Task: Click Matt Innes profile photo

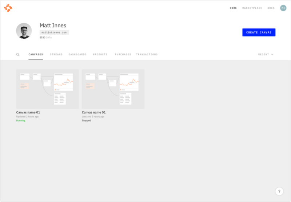Action: [x=24, y=31]
